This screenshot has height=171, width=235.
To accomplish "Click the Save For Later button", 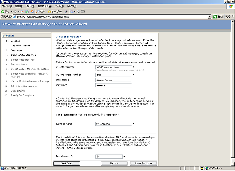I will [143, 164].
